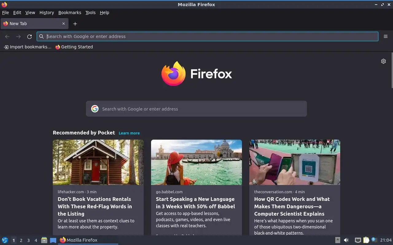Switch to workspace 4
Screen dimensions: 393x245
click(36, 240)
